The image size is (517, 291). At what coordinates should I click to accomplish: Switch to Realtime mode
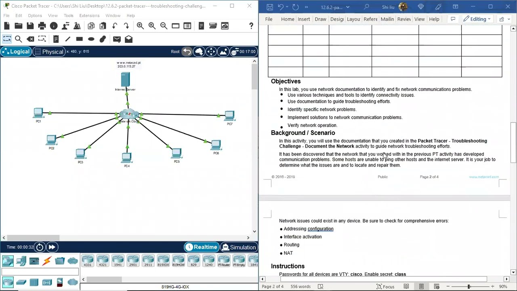pyautogui.click(x=202, y=247)
